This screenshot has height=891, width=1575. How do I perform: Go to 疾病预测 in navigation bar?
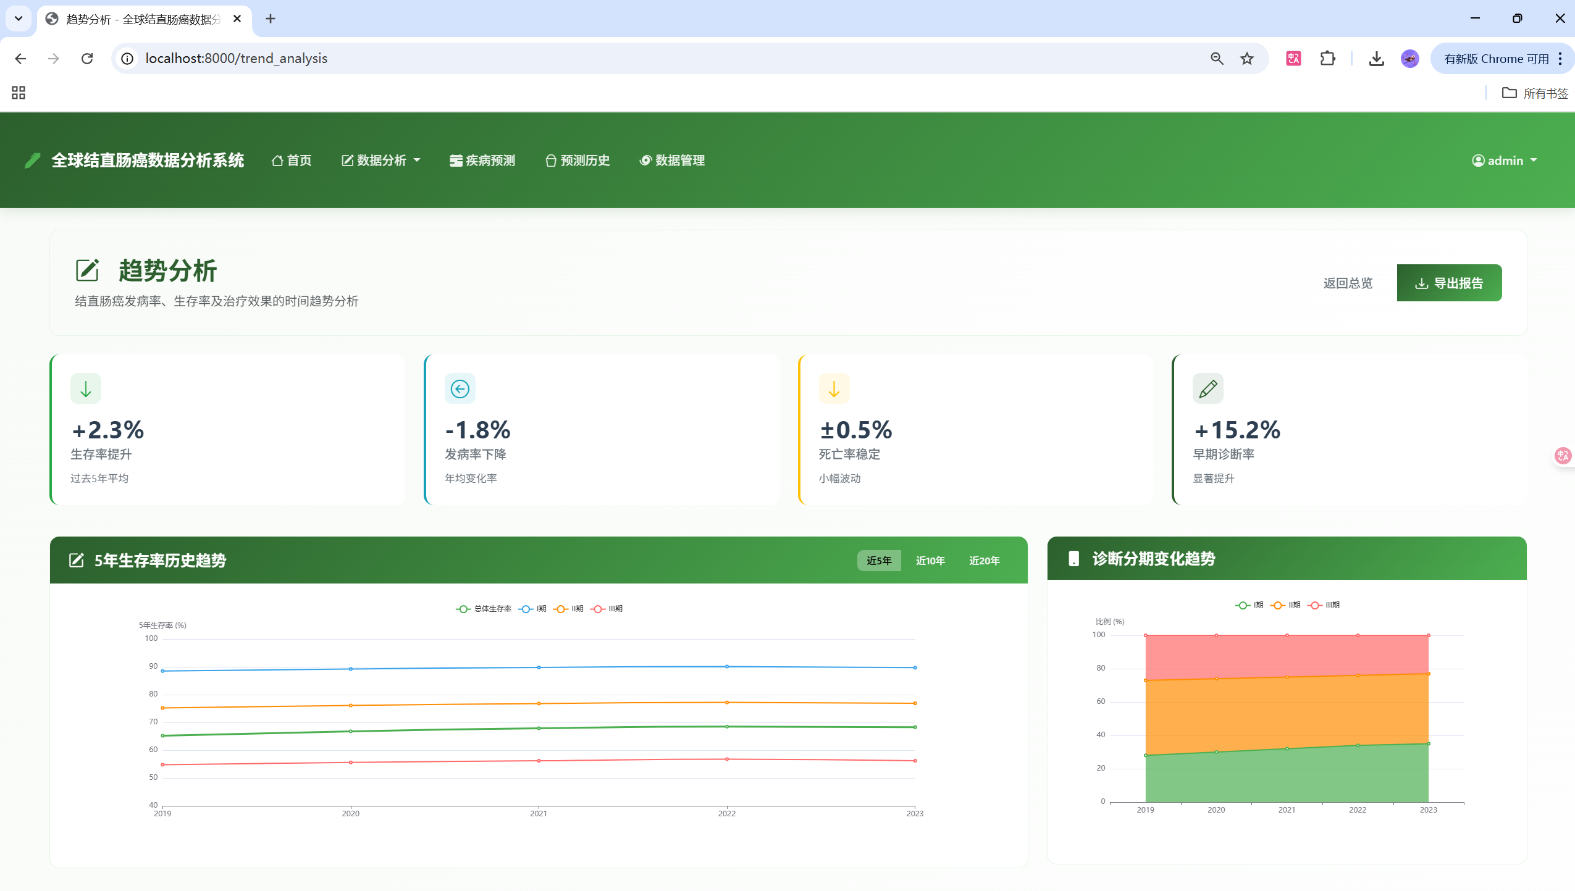[482, 161]
